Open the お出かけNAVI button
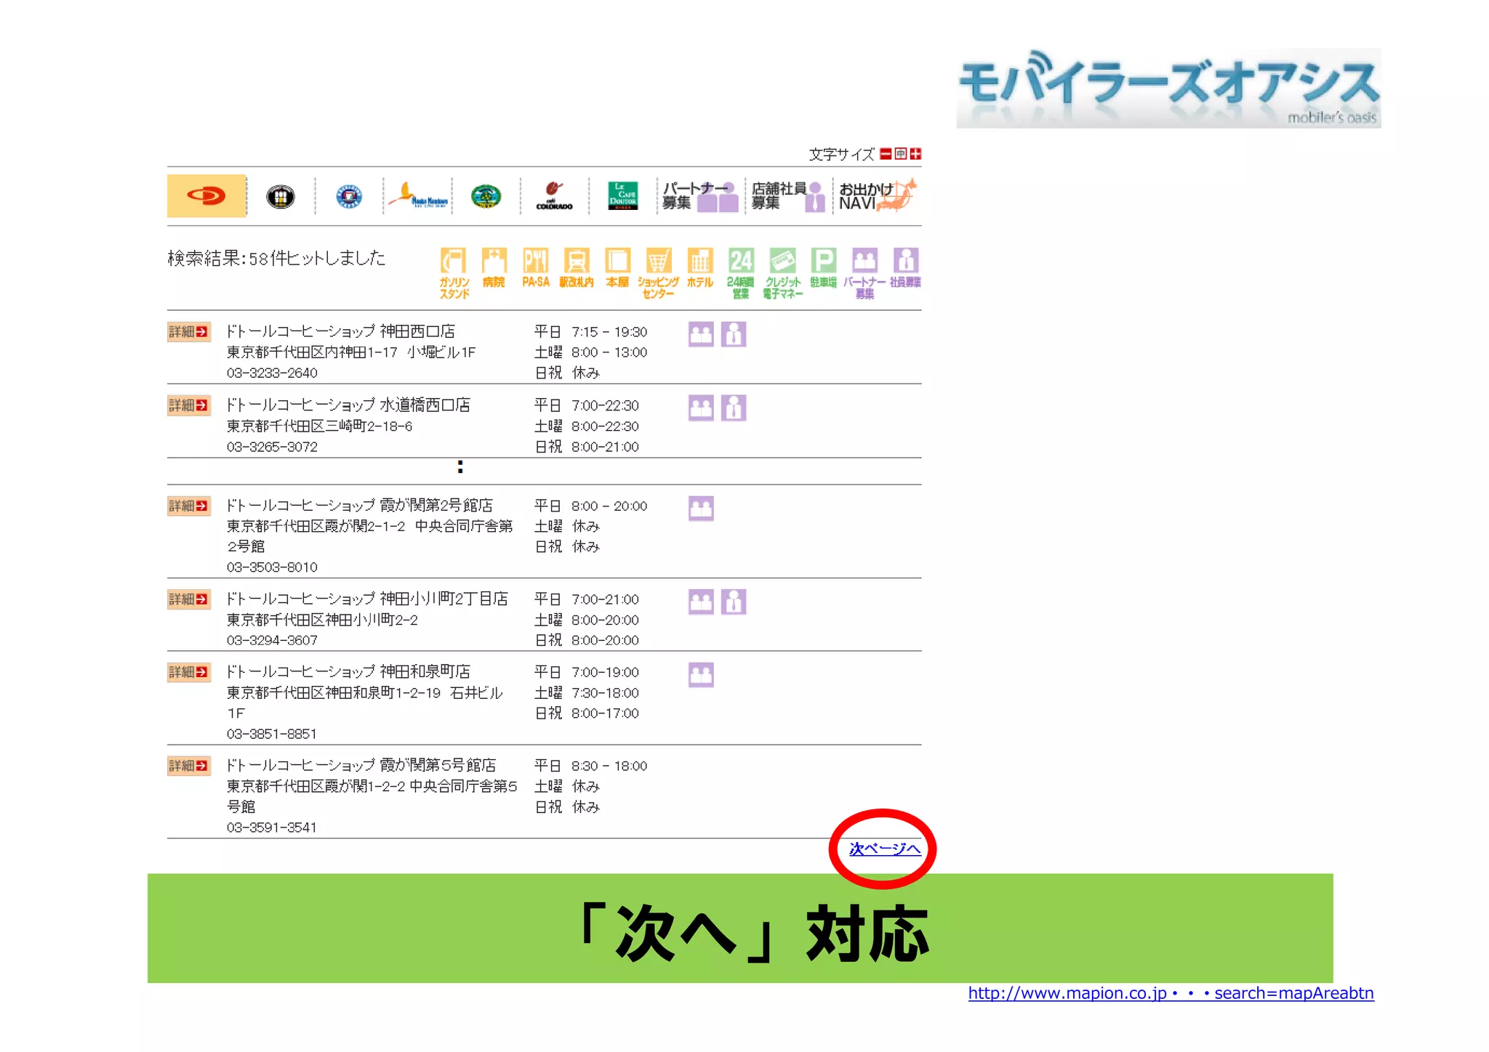 point(877,196)
